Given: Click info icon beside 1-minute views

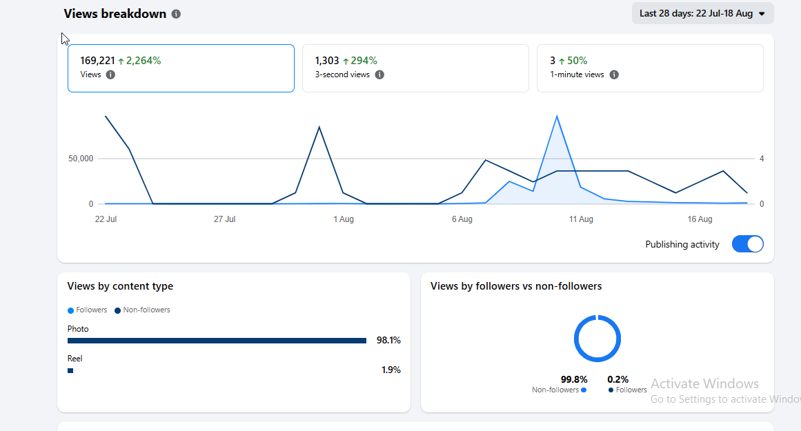Looking at the screenshot, I should [x=614, y=74].
